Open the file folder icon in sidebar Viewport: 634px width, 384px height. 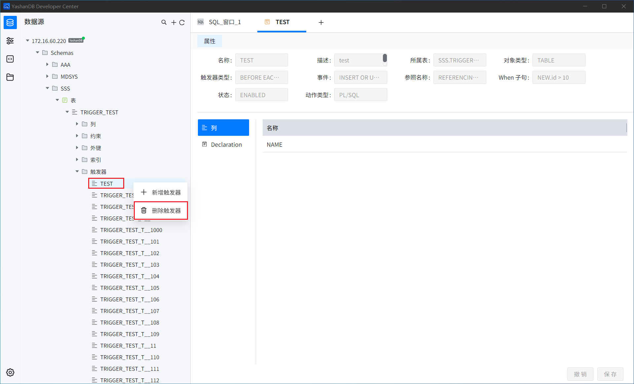10,77
